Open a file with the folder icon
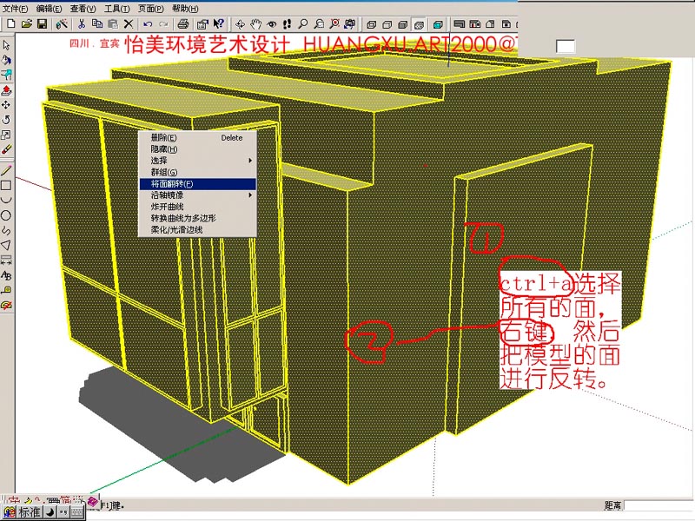Viewport: 695px width, 521px height. 26,24
